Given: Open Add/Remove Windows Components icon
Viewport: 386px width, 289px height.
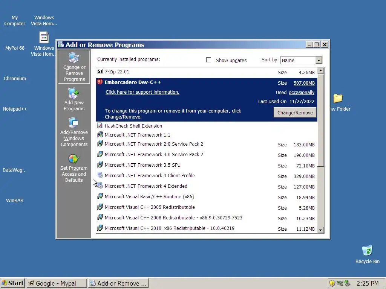Looking at the screenshot, I should coord(74,123).
